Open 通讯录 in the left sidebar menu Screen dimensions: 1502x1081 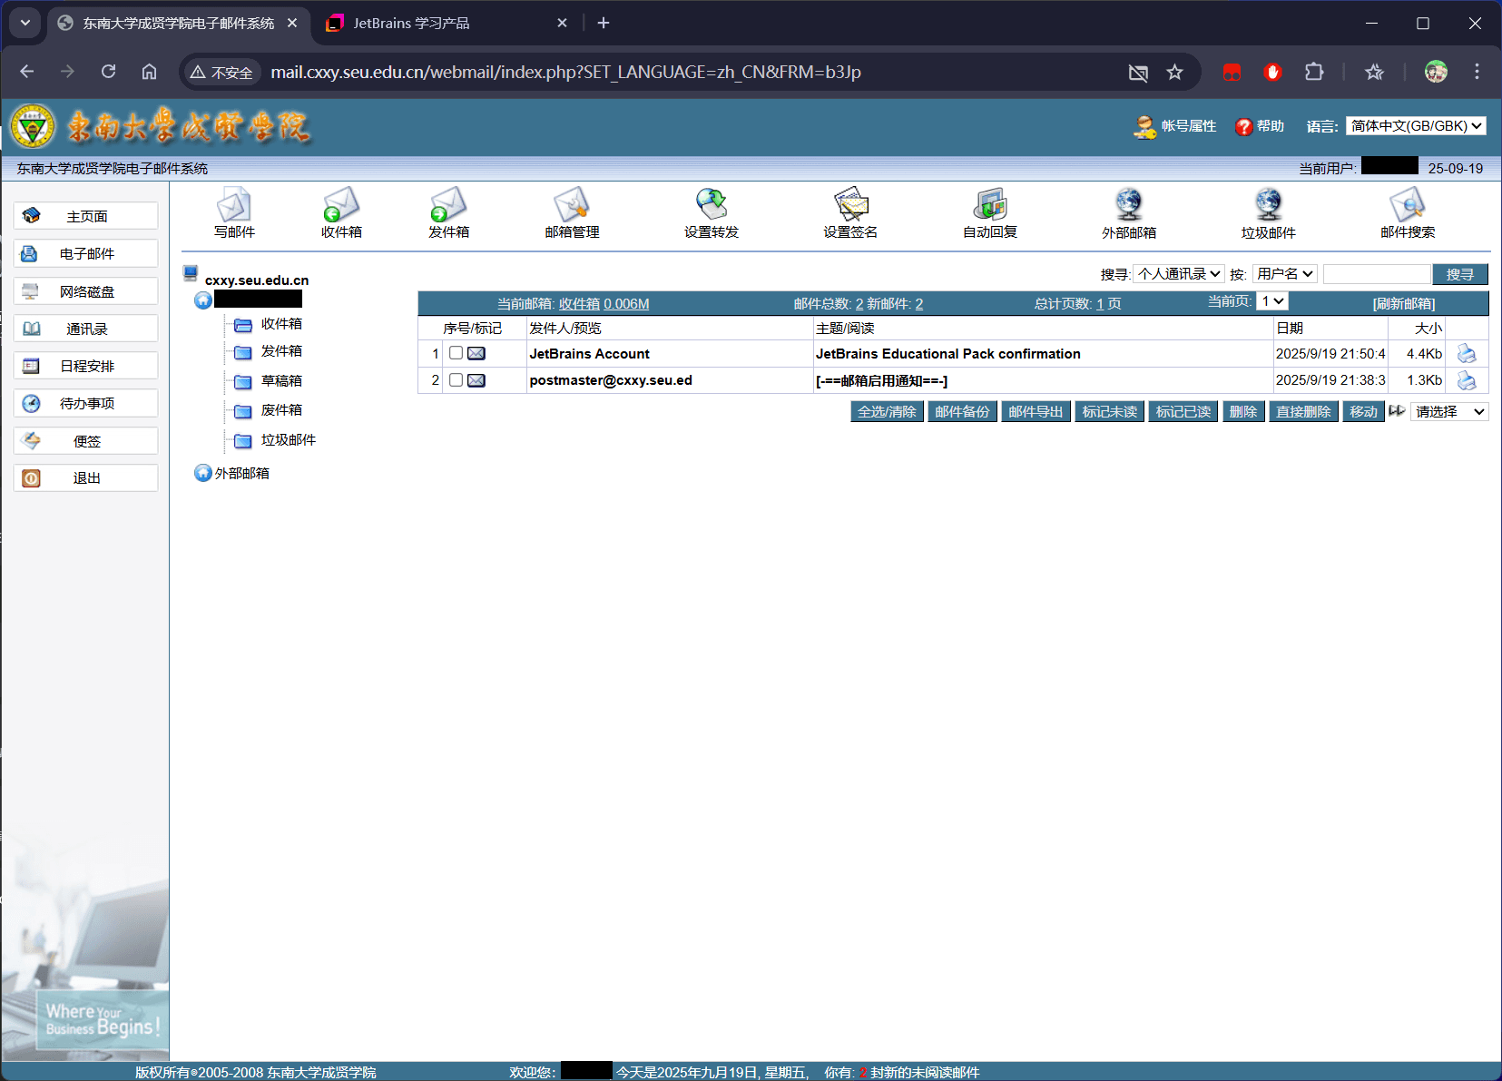[x=86, y=329]
